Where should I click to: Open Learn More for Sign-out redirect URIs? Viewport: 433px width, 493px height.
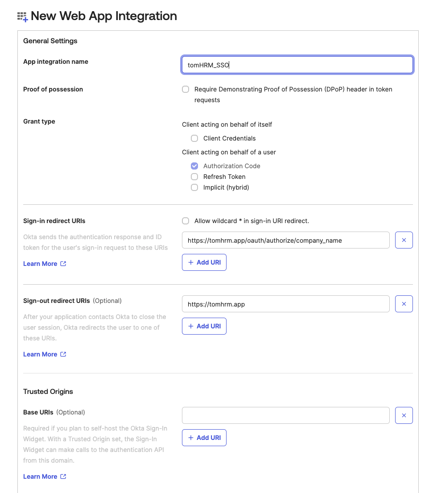coord(40,354)
